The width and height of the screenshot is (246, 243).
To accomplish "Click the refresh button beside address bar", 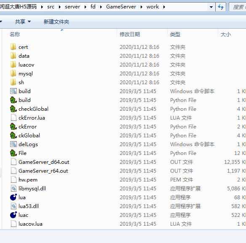I will click(221, 7).
